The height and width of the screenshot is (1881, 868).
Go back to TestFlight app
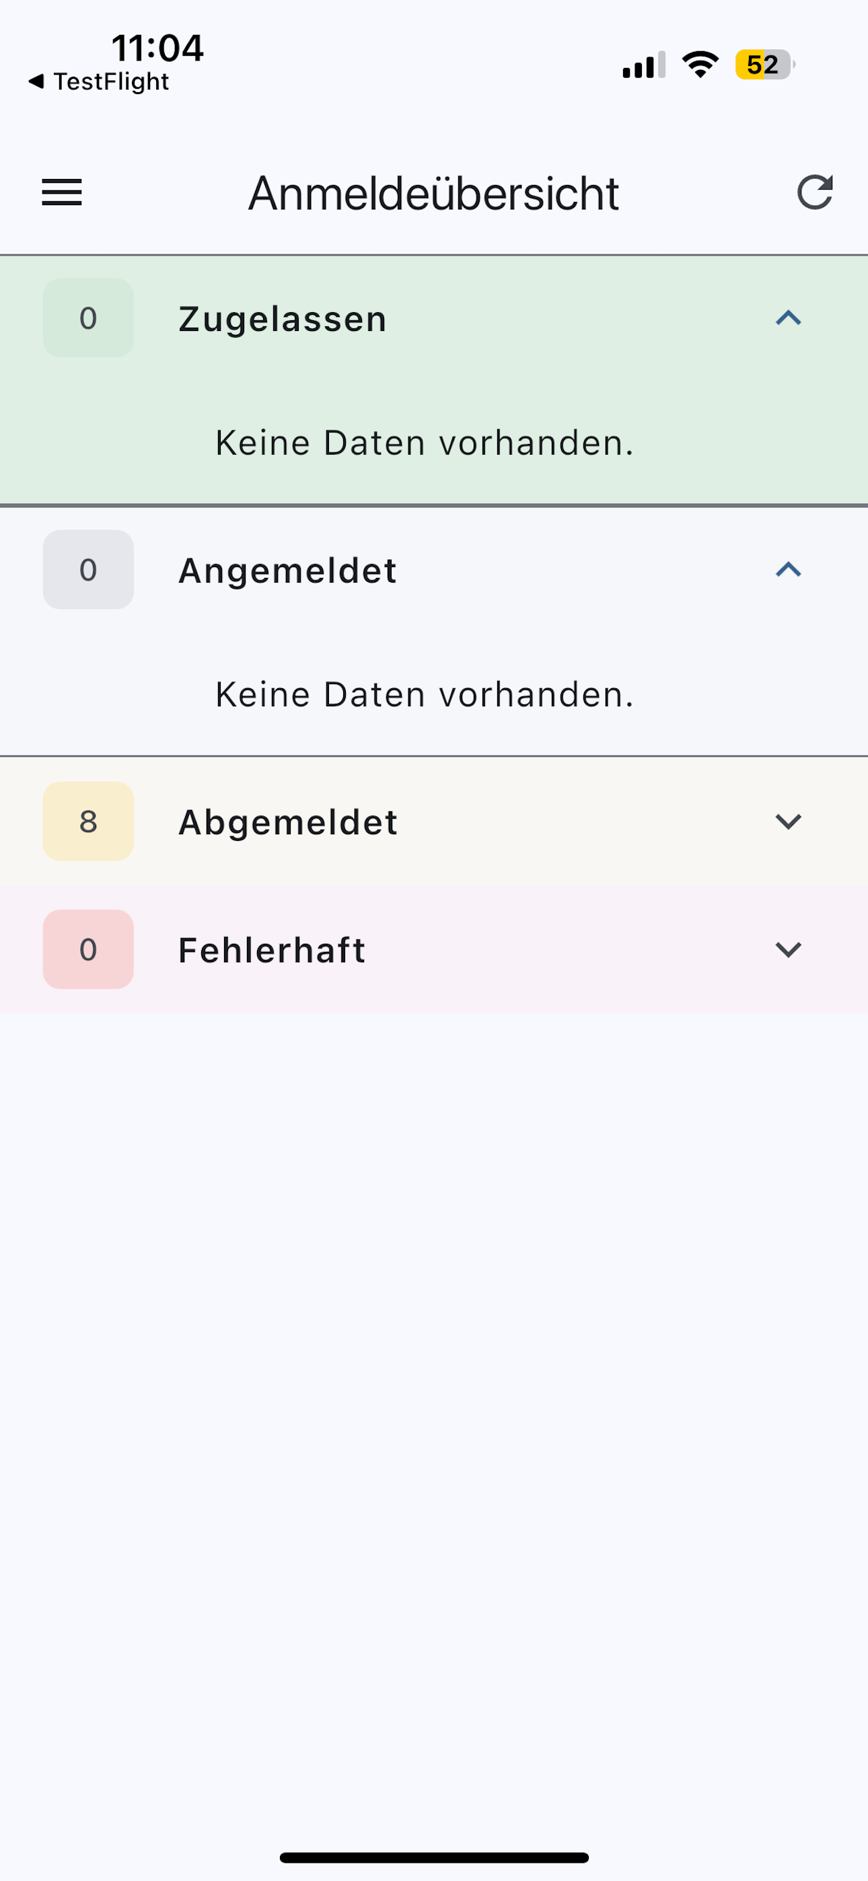pos(99,82)
